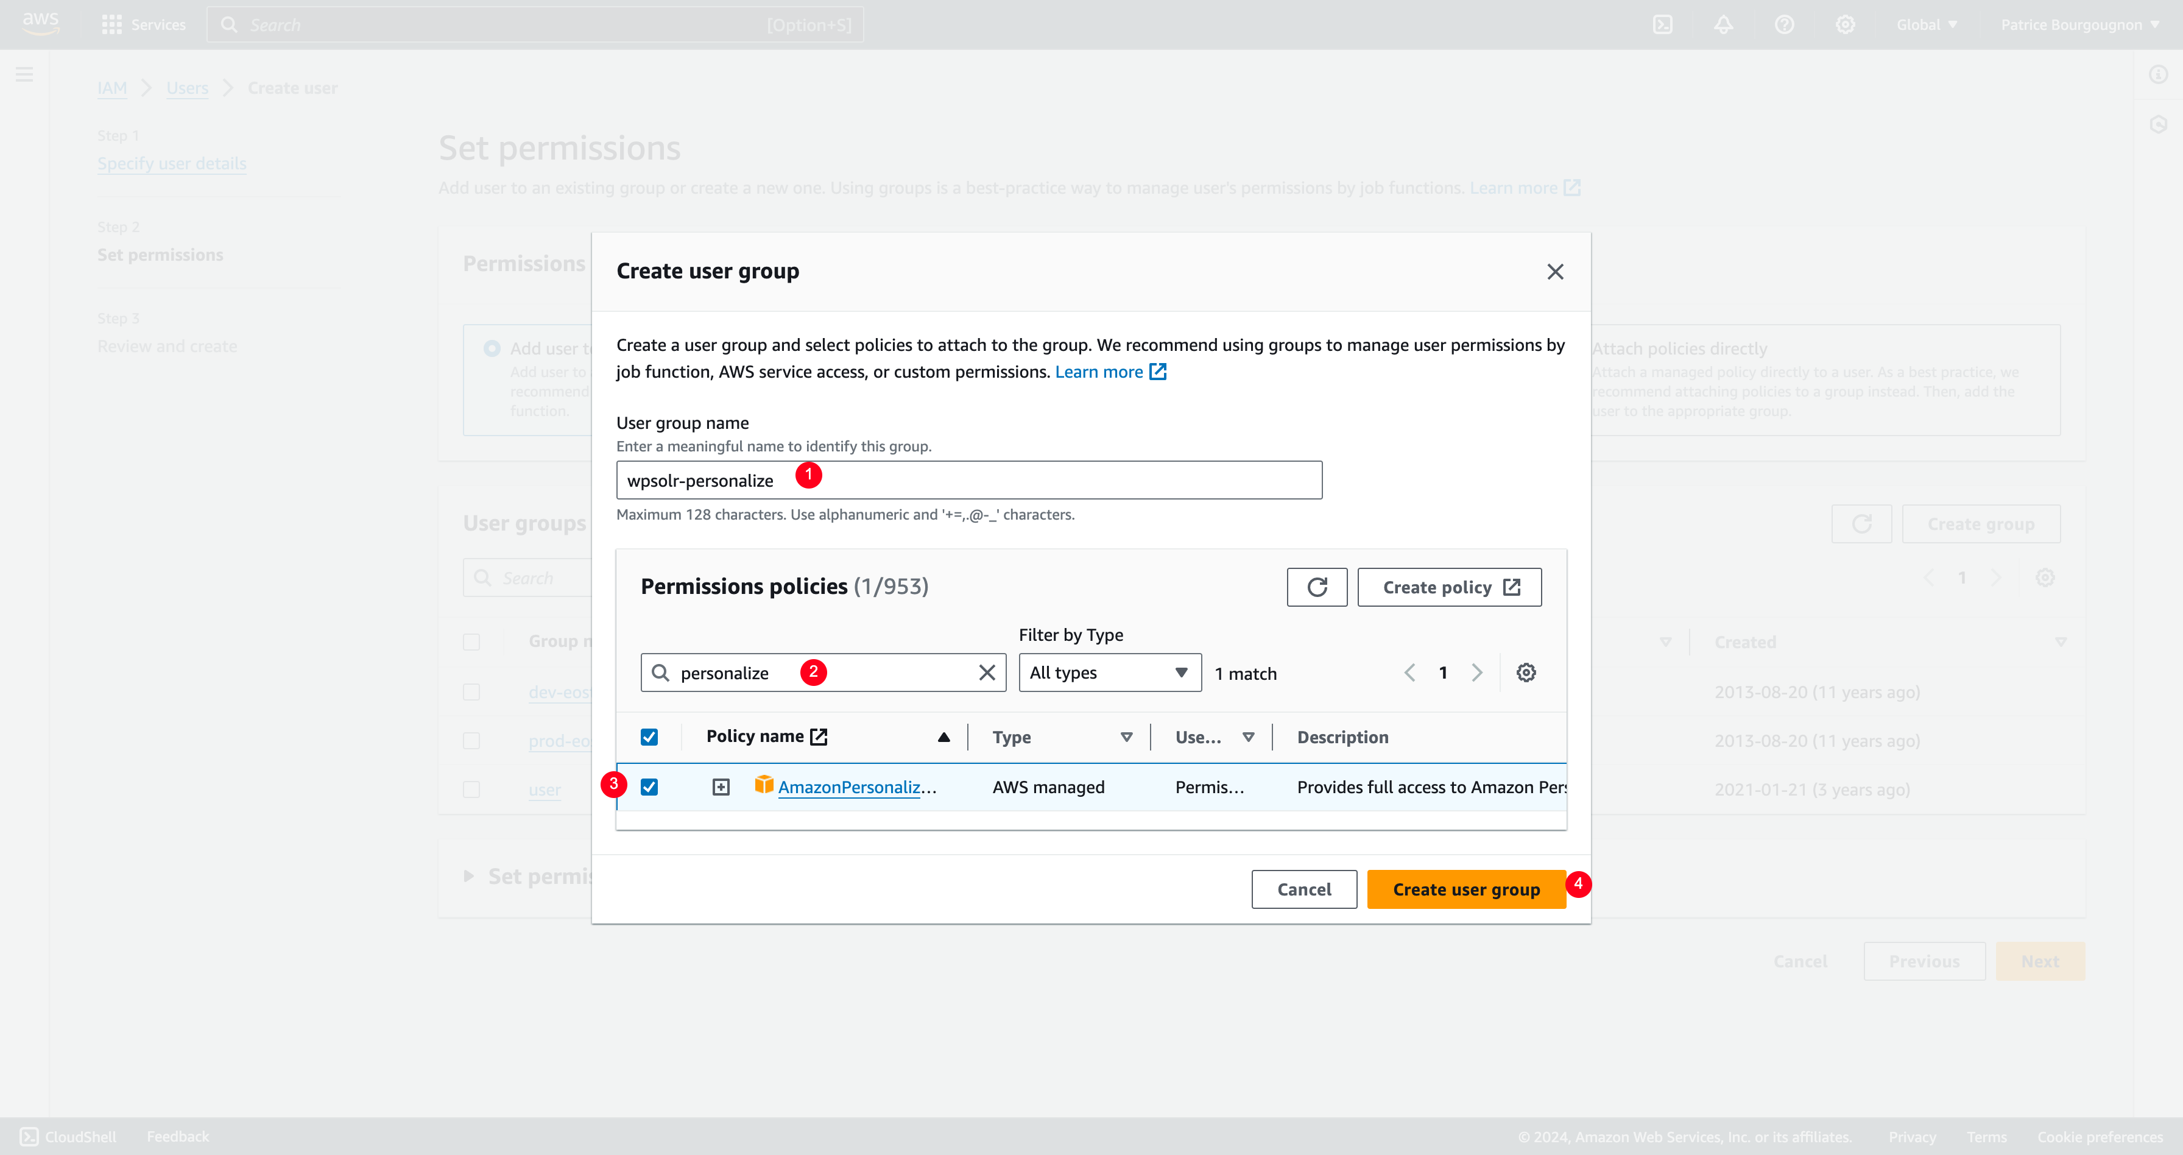Image resolution: width=2183 pixels, height=1155 pixels.
Task: Click the search magnifier in policies filter
Action: coord(660,673)
